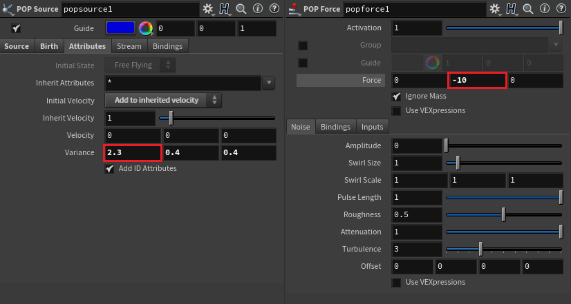Enable the Guide checkbox in POP Force
571x304 pixels.
pos(303,63)
